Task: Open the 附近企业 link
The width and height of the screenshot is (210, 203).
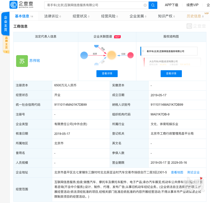Action: tap(193, 172)
